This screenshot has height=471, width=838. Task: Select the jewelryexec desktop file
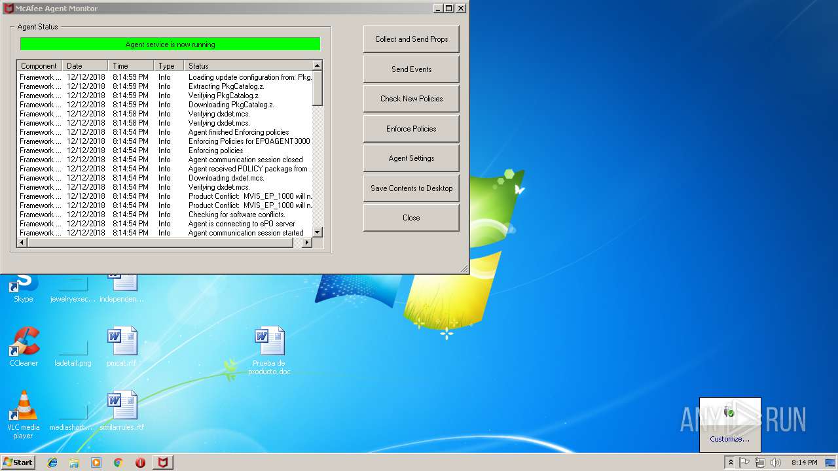[73, 288]
